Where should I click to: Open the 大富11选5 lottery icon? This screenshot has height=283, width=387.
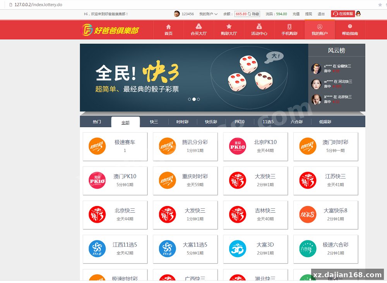pos(167,249)
